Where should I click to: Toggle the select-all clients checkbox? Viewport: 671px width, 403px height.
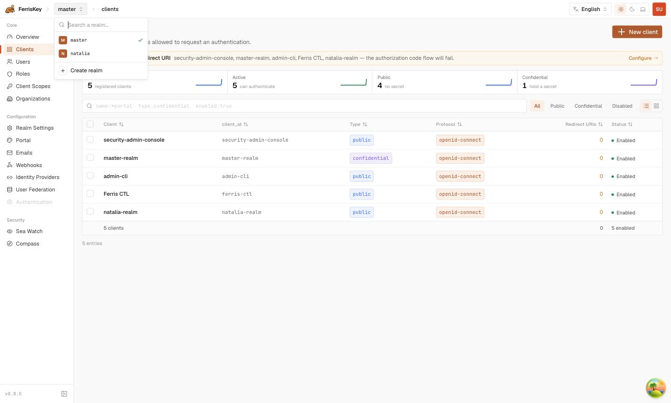[90, 124]
